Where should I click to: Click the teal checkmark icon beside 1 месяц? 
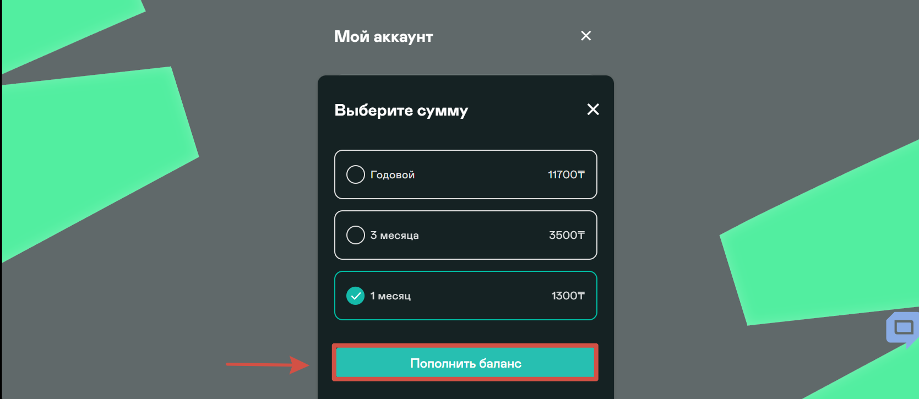click(356, 296)
